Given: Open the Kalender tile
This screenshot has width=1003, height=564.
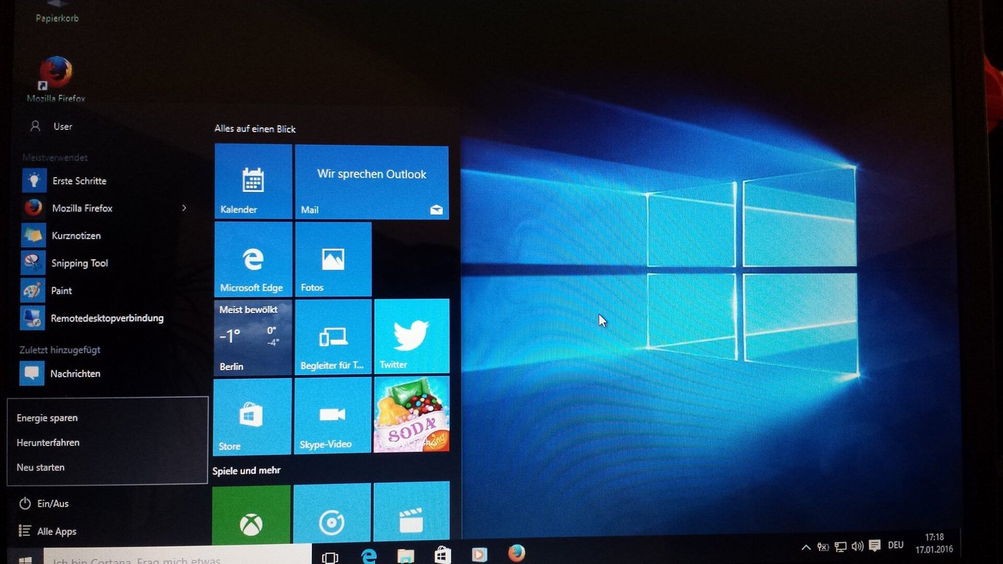Looking at the screenshot, I should pyautogui.click(x=253, y=181).
